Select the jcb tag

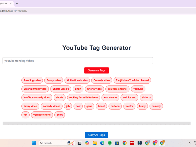[x=68, y=106]
